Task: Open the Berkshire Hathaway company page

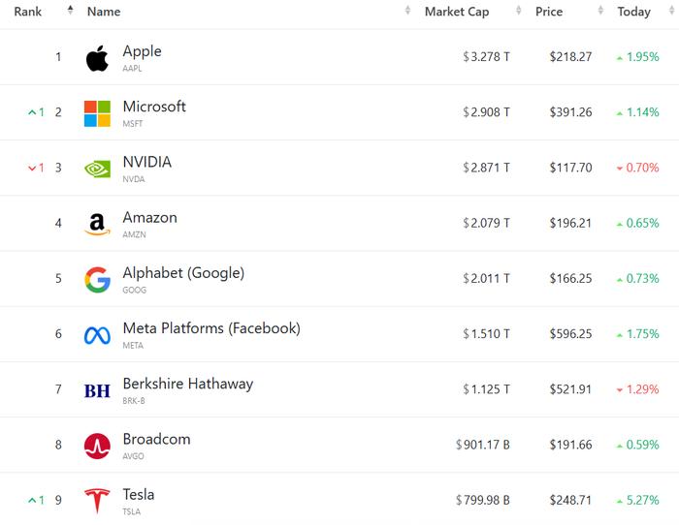Action: [x=188, y=384]
